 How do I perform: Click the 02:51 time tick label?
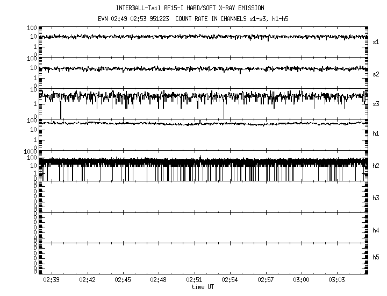[x=194, y=280]
